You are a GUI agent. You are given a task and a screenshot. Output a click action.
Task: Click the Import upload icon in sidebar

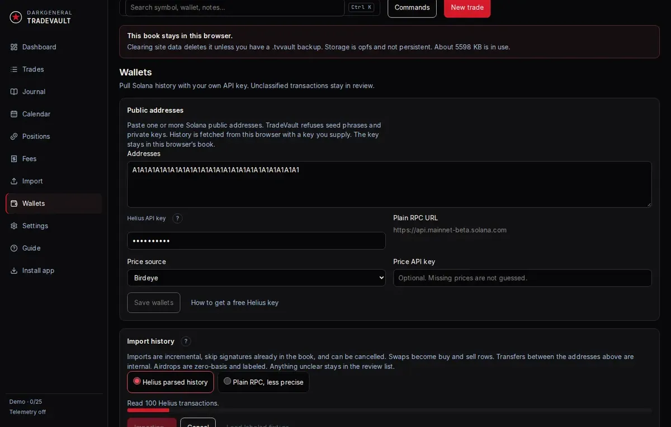click(14, 181)
